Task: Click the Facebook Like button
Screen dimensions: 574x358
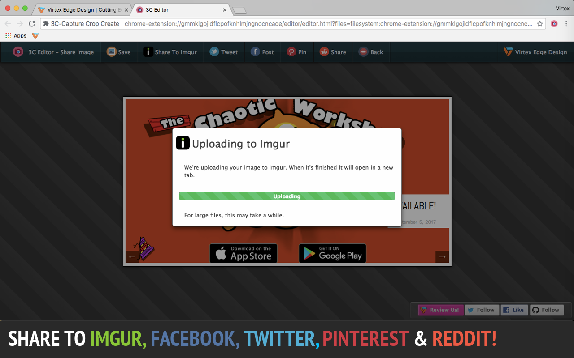Action: coord(513,310)
